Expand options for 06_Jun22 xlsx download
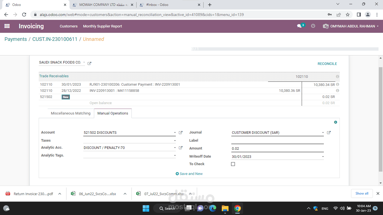This screenshot has height=215, width=383. coord(125,193)
